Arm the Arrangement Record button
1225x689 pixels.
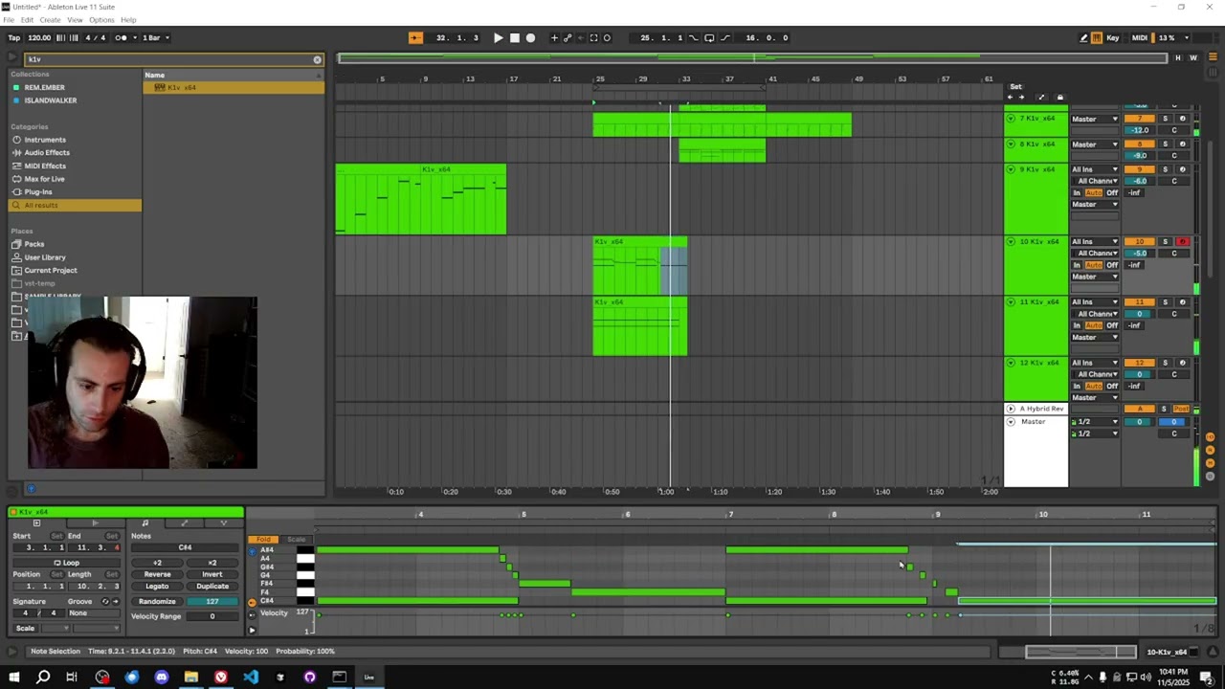coord(530,38)
